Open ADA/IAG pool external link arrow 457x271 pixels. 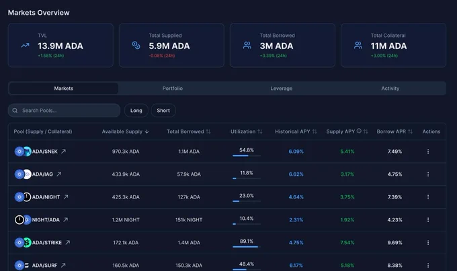tap(59, 174)
